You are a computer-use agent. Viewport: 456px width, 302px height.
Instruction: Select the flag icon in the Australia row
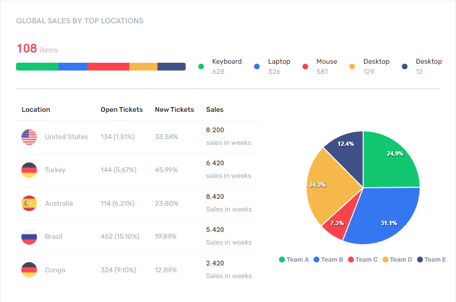pos(29,203)
